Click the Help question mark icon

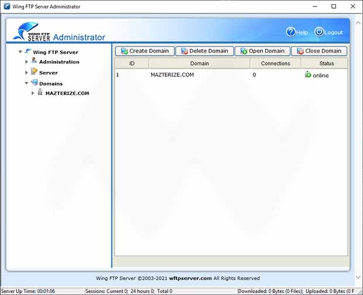tap(290, 32)
